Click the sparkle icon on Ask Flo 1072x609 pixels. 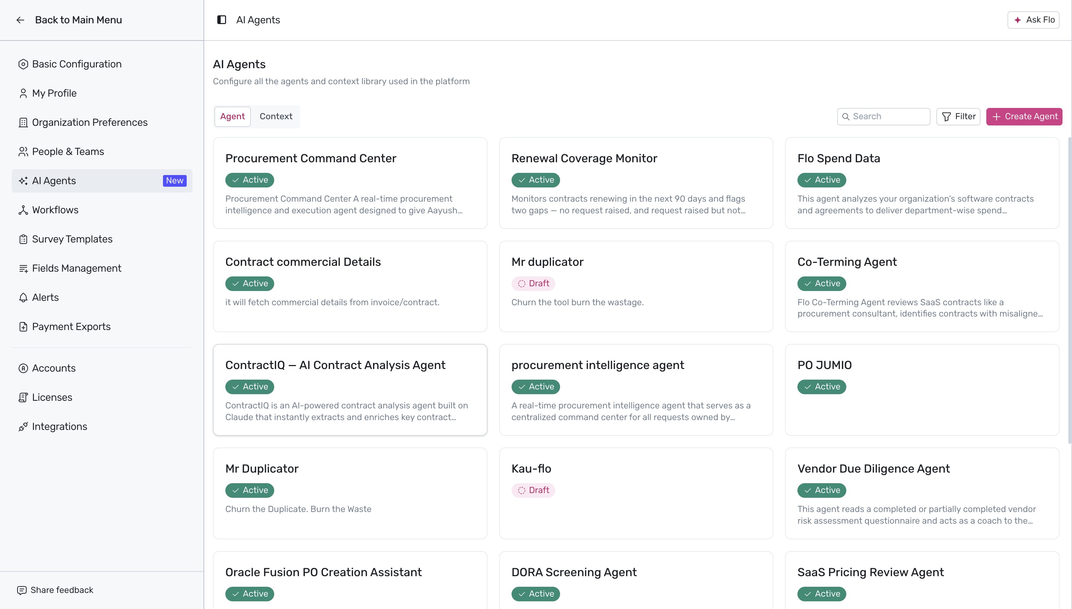coord(1018,20)
